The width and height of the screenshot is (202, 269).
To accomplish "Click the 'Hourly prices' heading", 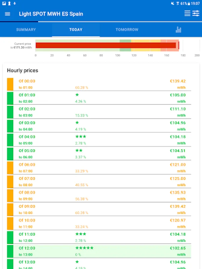I will [22, 71].
